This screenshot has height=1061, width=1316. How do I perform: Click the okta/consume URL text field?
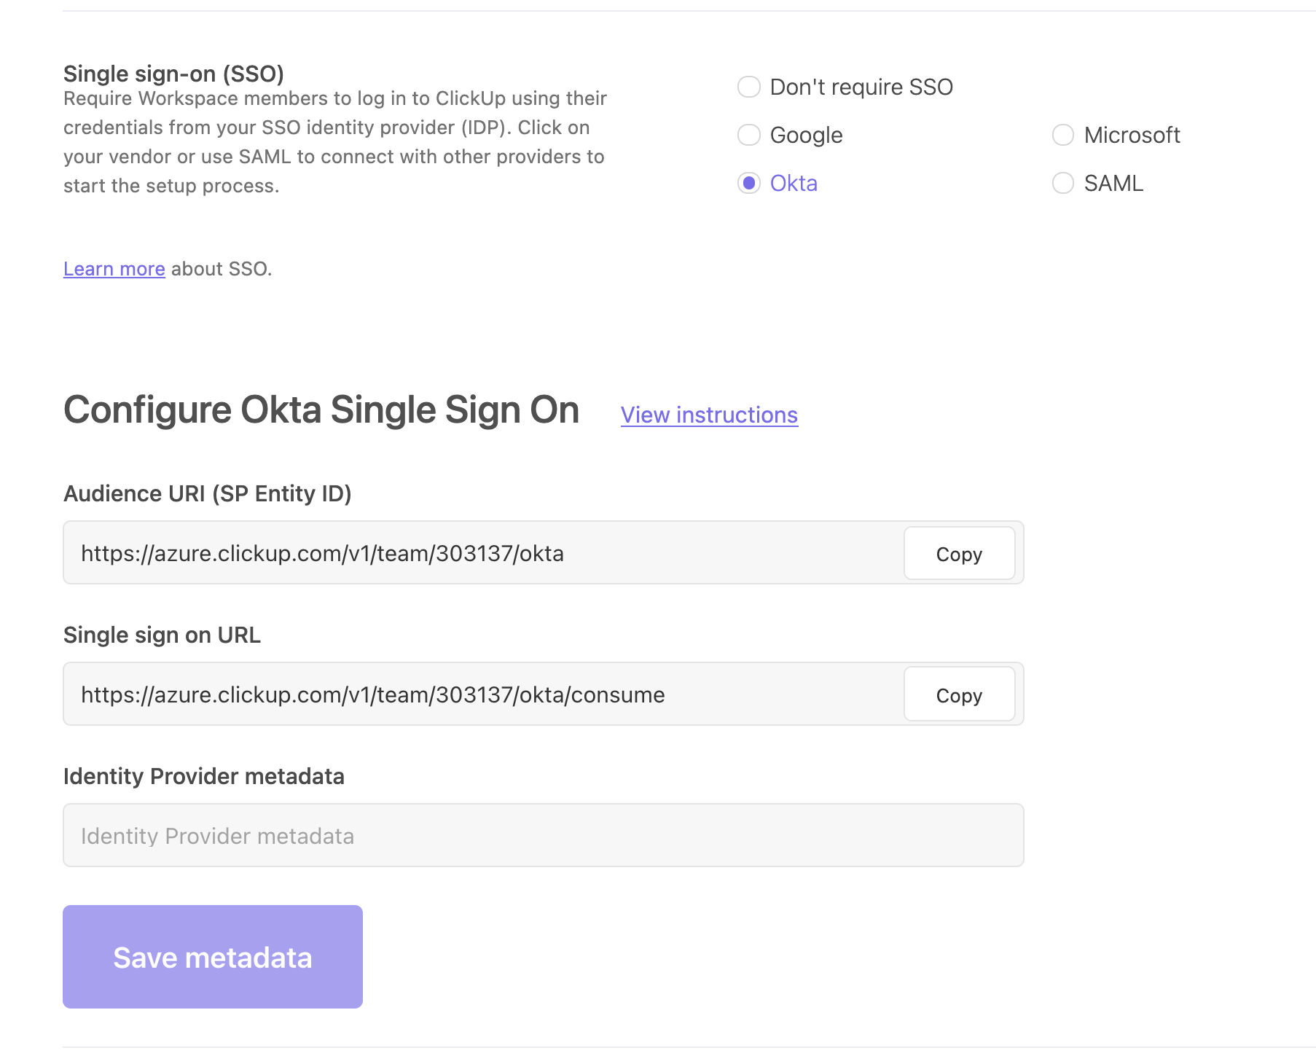click(x=481, y=695)
